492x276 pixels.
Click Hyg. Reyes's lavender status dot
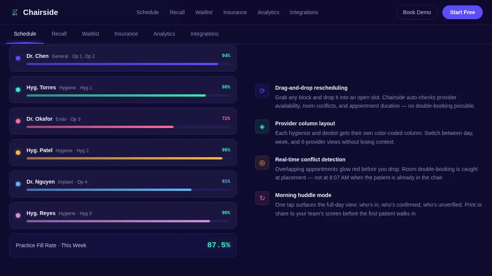pos(18,215)
